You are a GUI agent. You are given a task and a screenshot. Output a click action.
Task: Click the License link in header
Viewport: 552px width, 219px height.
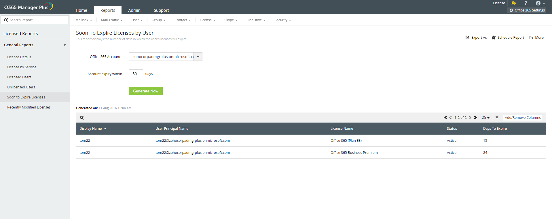click(x=499, y=3)
